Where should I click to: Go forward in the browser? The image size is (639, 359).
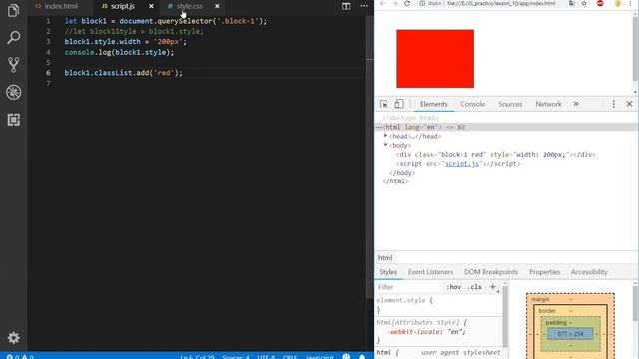click(x=395, y=4)
